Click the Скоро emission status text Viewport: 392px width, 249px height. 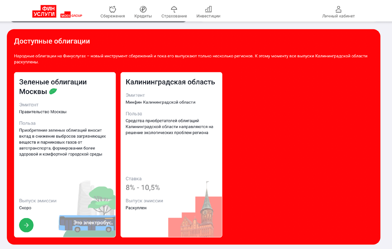(25, 208)
